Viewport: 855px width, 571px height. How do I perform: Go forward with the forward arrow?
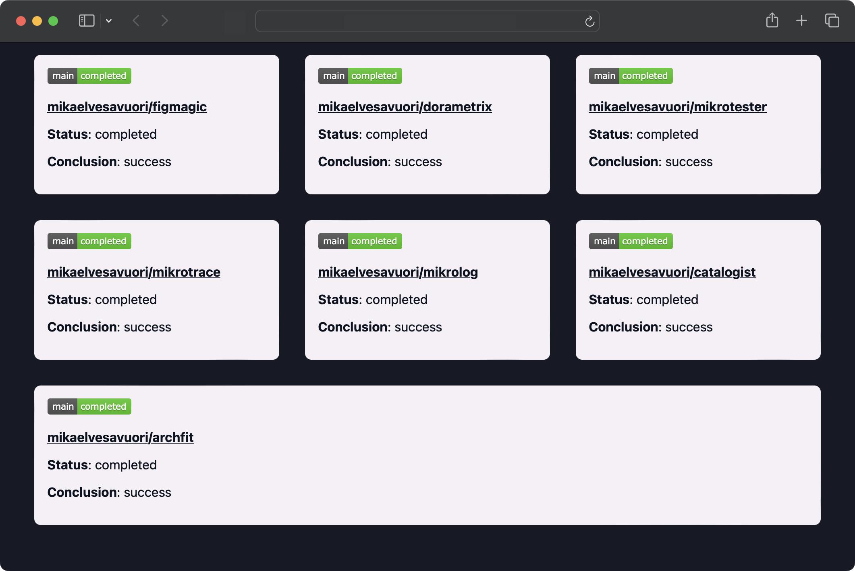(x=164, y=21)
